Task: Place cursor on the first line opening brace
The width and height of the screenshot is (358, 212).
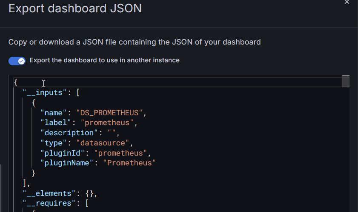Action: [16, 82]
